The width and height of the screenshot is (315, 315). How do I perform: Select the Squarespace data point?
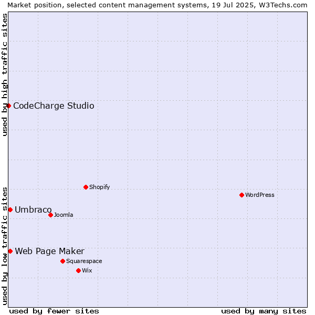[x=62, y=261]
